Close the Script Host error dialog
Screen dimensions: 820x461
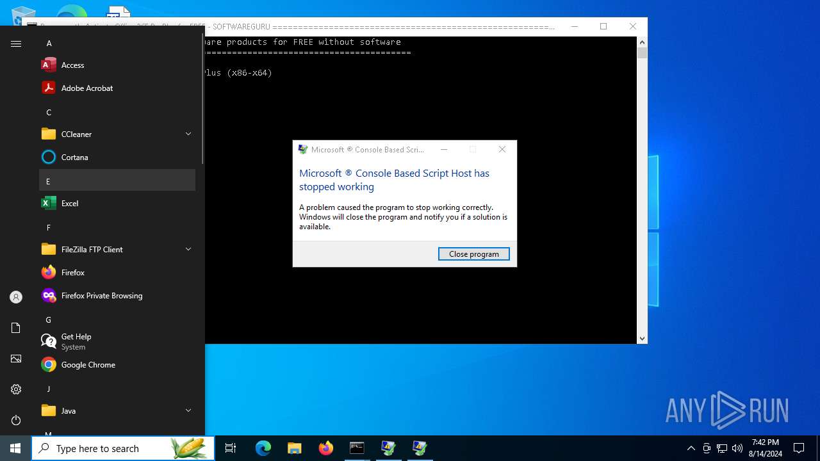tap(502, 149)
